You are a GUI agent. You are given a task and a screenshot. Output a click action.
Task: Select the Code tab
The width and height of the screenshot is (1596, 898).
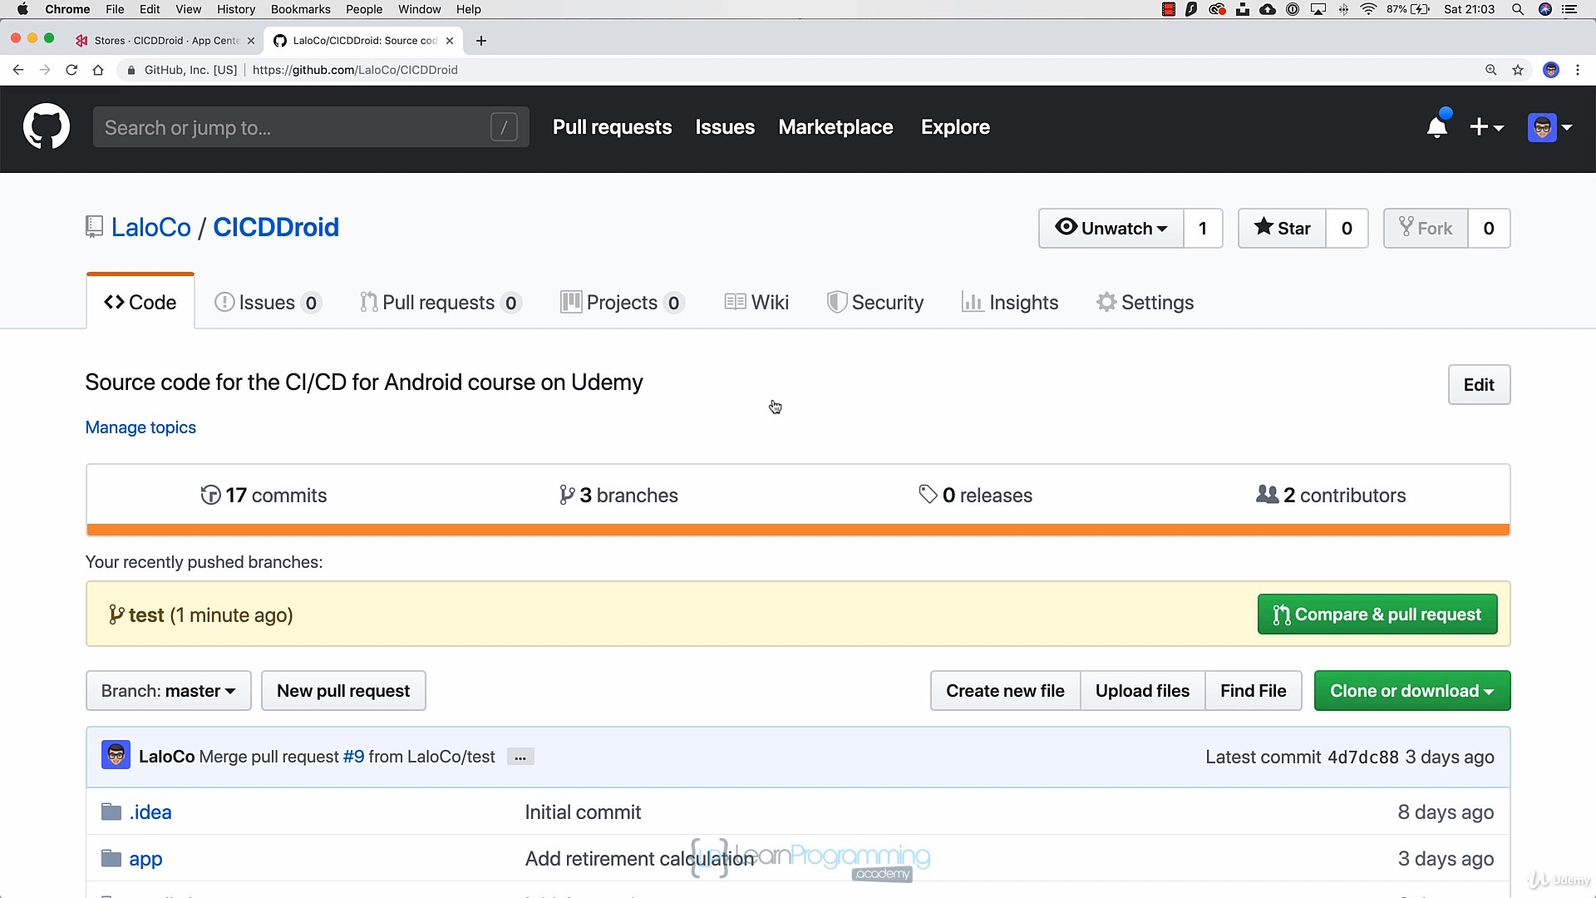(140, 302)
